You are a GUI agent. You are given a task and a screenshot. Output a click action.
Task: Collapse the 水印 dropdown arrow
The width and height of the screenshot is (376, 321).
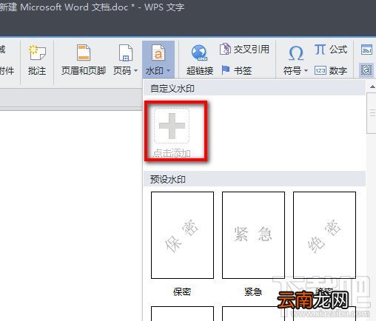pyautogui.click(x=169, y=71)
